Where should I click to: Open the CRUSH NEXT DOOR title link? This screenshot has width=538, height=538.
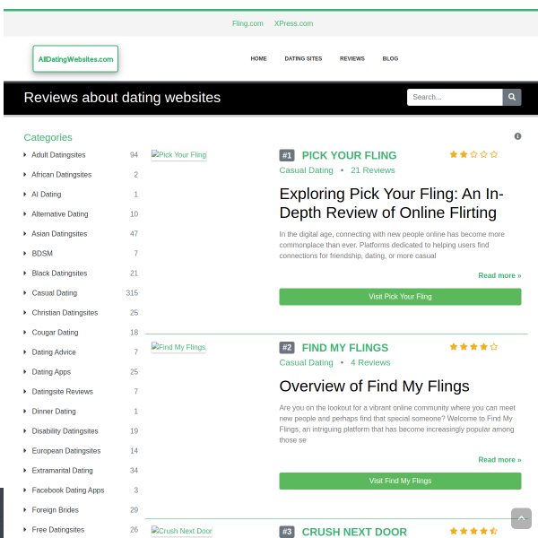(354, 532)
